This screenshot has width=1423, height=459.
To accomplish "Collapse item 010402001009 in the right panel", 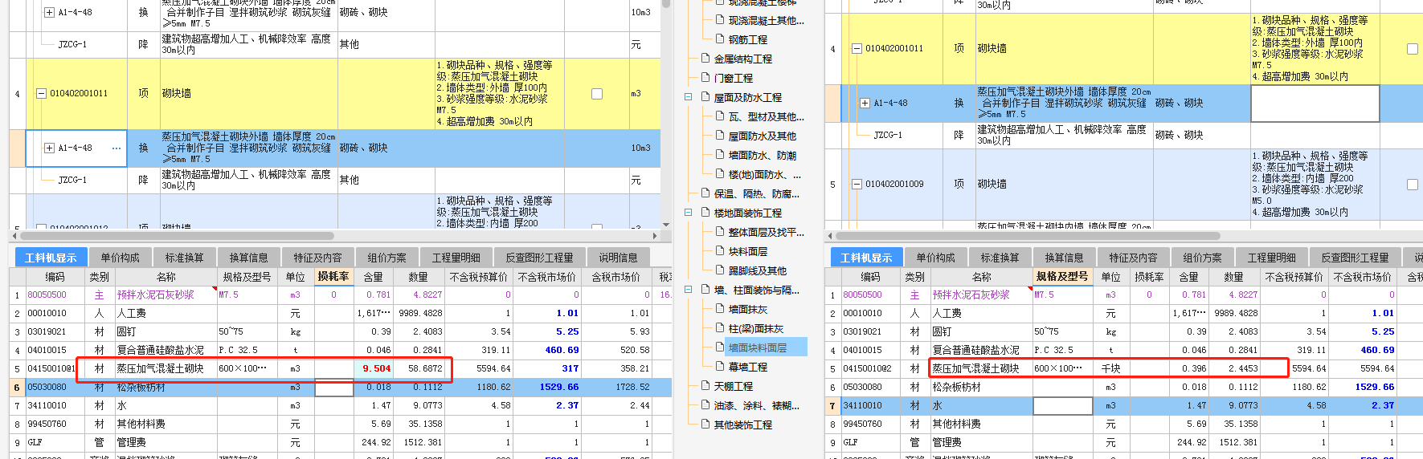I will [857, 185].
